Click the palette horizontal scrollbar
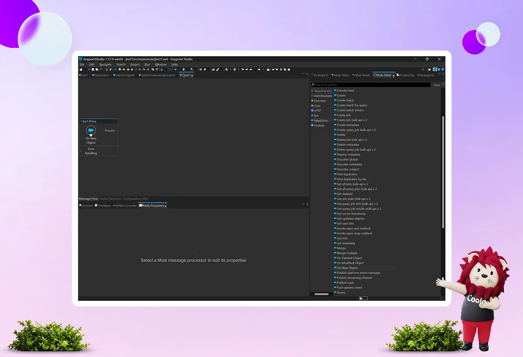Viewport: 523px width, 357px height. (x=322, y=294)
